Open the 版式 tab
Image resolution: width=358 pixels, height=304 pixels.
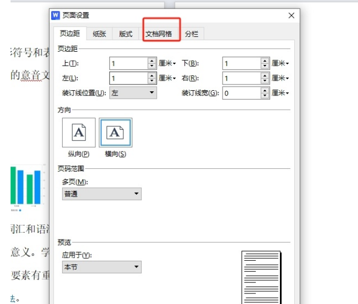[125, 34]
